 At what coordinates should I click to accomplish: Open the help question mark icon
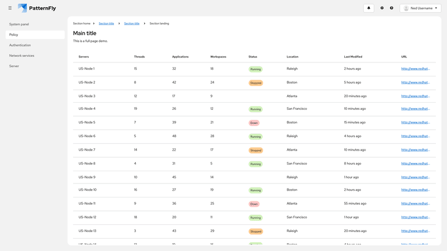[x=392, y=8]
